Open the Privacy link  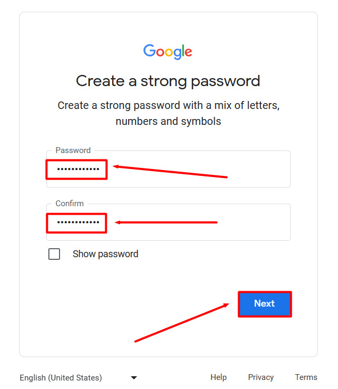pyautogui.click(x=261, y=377)
